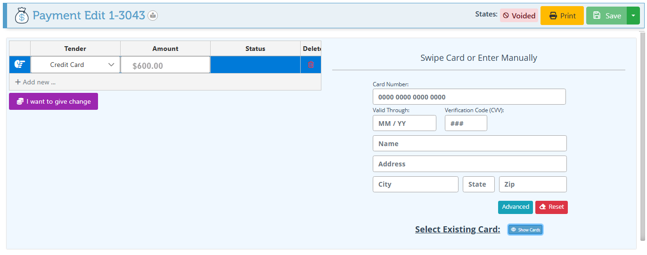Click the money bag payment icon
Screen dimensions: 647x255
(x=22, y=16)
